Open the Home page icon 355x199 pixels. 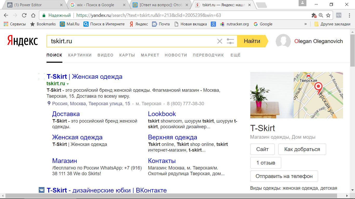[x=33, y=15]
